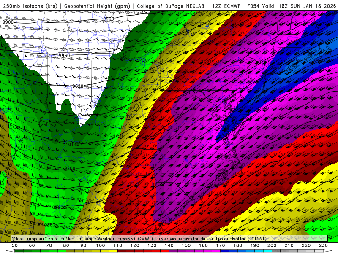Click the left arrow end of color scale
The width and height of the screenshot is (338, 253).
pyautogui.click(x=10, y=251)
